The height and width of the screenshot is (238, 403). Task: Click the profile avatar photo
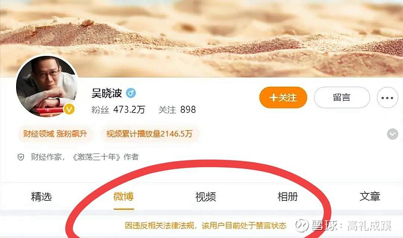pyautogui.click(x=46, y=86)
